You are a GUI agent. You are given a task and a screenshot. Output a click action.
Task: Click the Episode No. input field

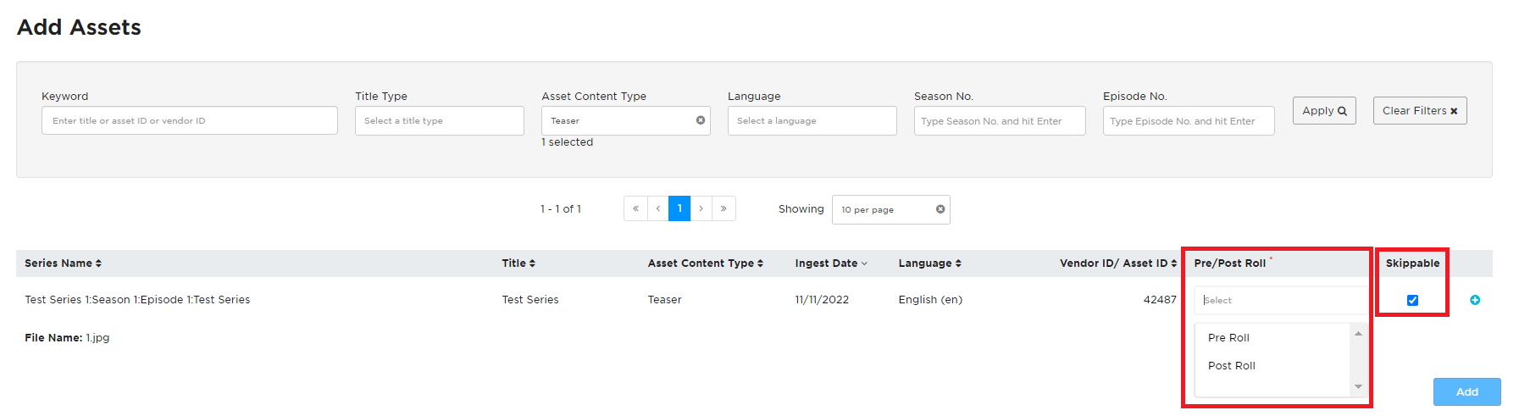click(1189, 121)
